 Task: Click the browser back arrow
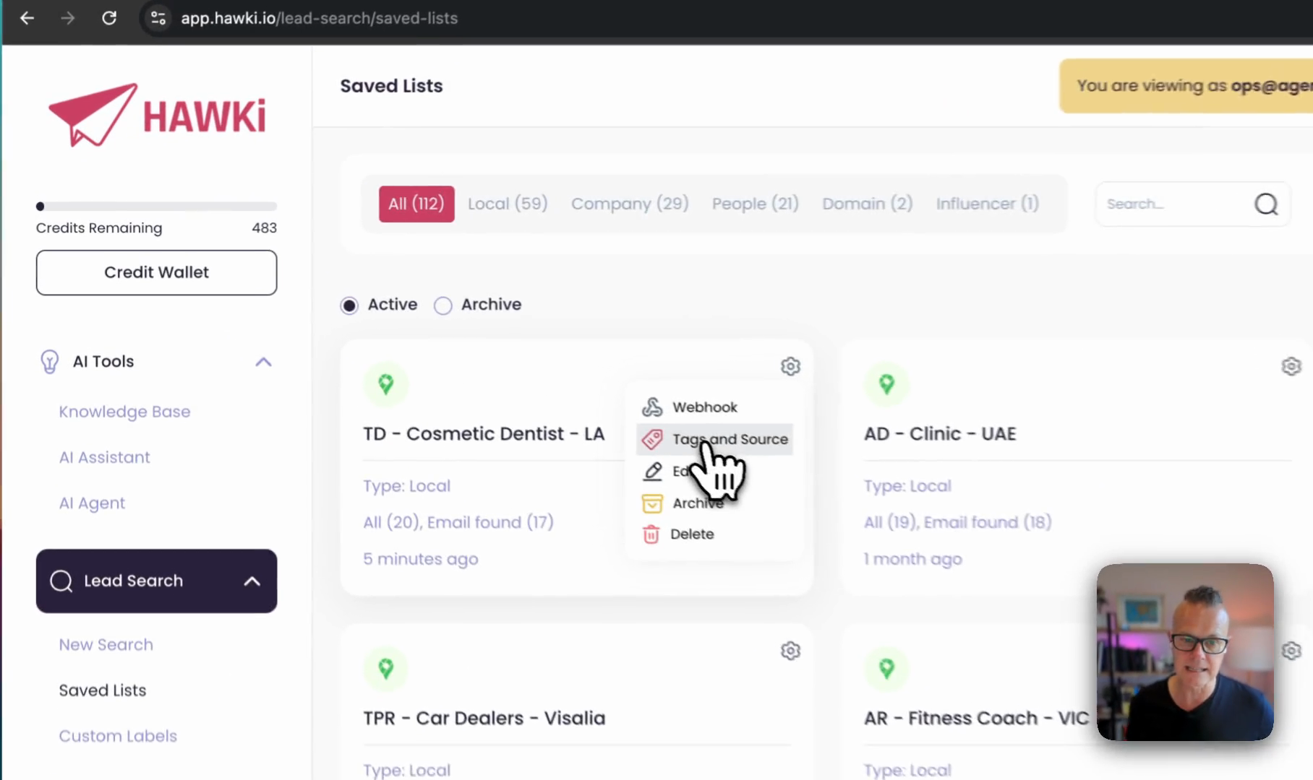click(27, 18)
